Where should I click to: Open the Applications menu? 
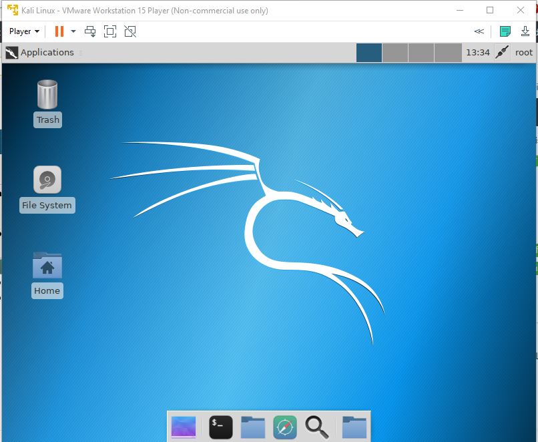click(x=40, y=52)
